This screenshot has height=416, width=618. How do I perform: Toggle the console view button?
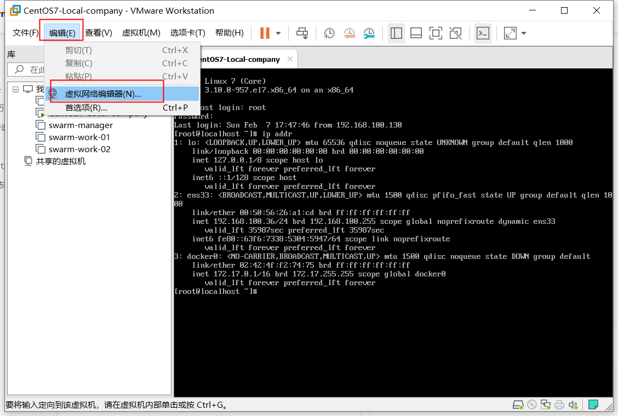coord(483,33)
